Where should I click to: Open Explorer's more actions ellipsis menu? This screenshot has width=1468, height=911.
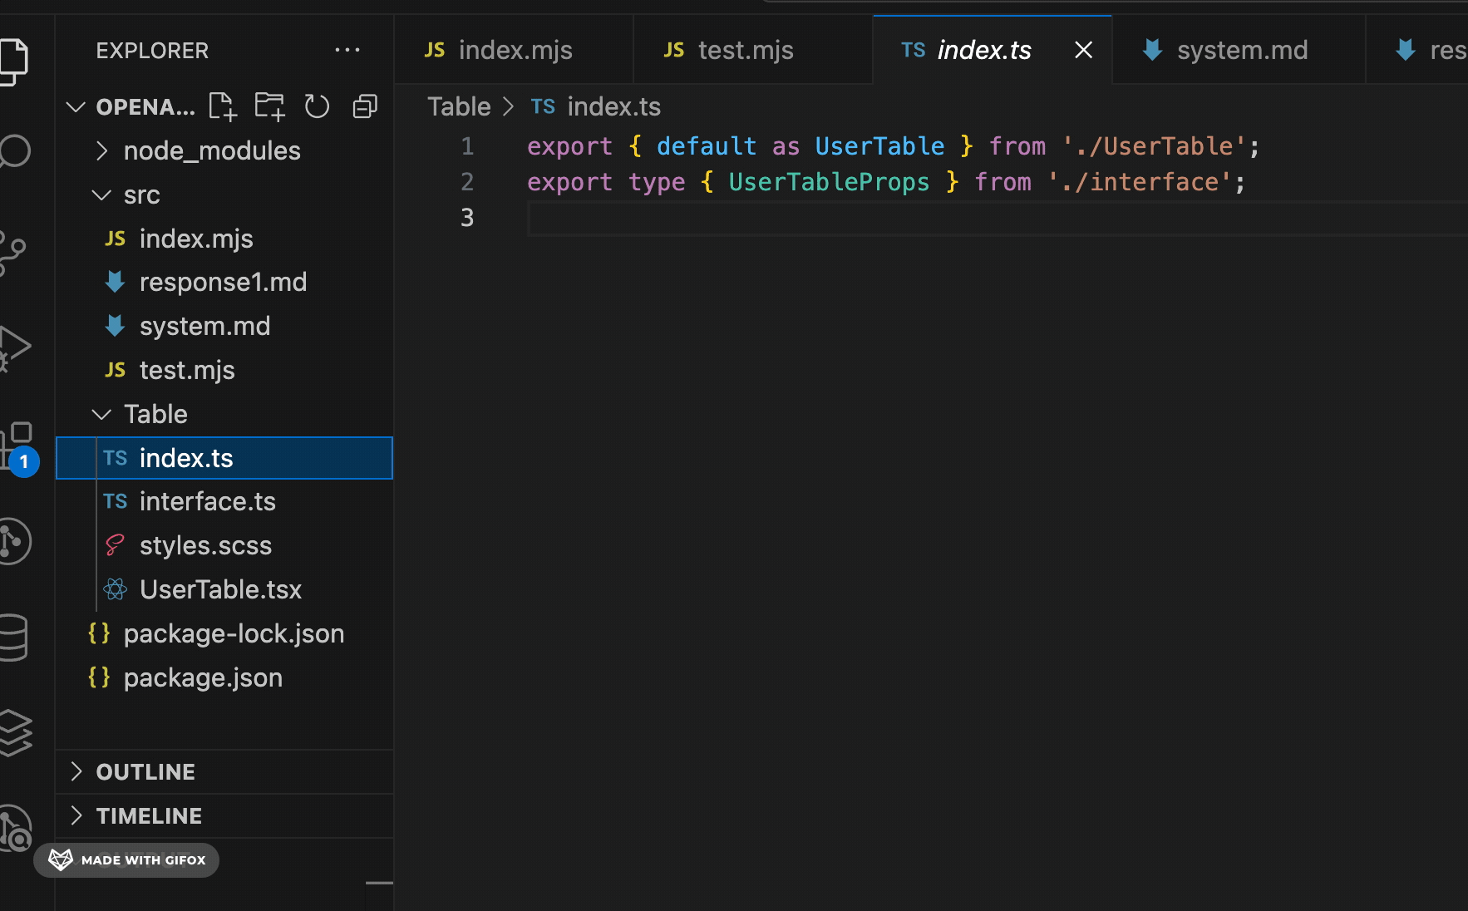[x=347, y=51]
